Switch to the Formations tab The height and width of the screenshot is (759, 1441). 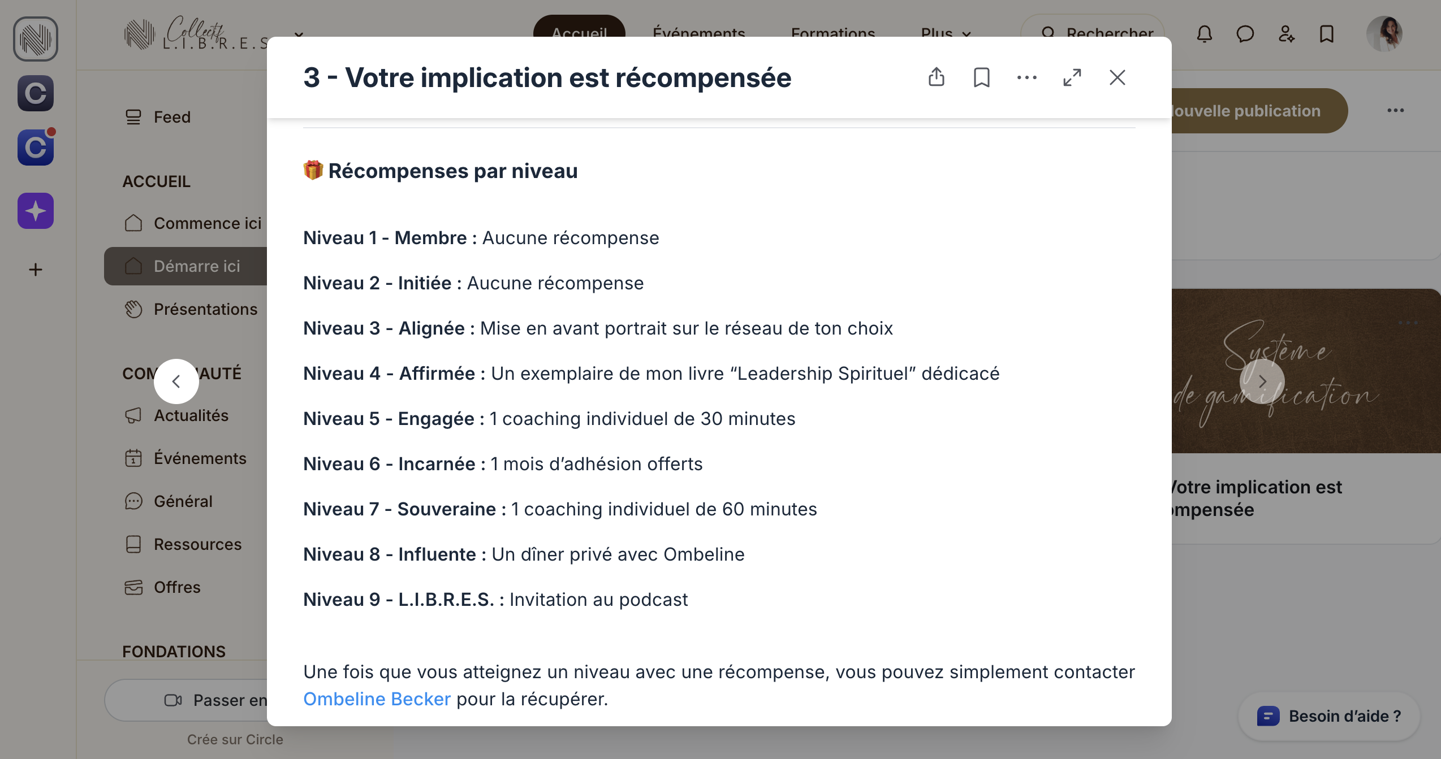[833, 34]
